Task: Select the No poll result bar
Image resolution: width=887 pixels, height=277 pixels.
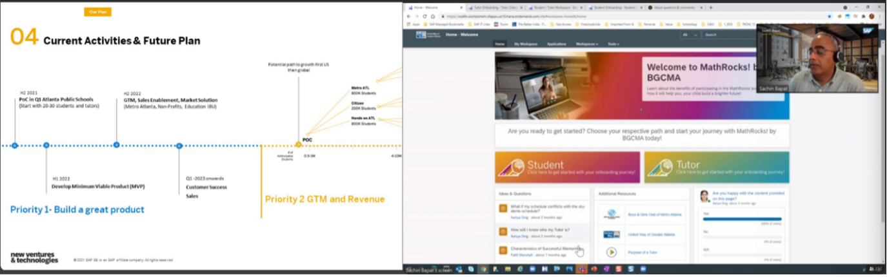Action: (742, 236)
